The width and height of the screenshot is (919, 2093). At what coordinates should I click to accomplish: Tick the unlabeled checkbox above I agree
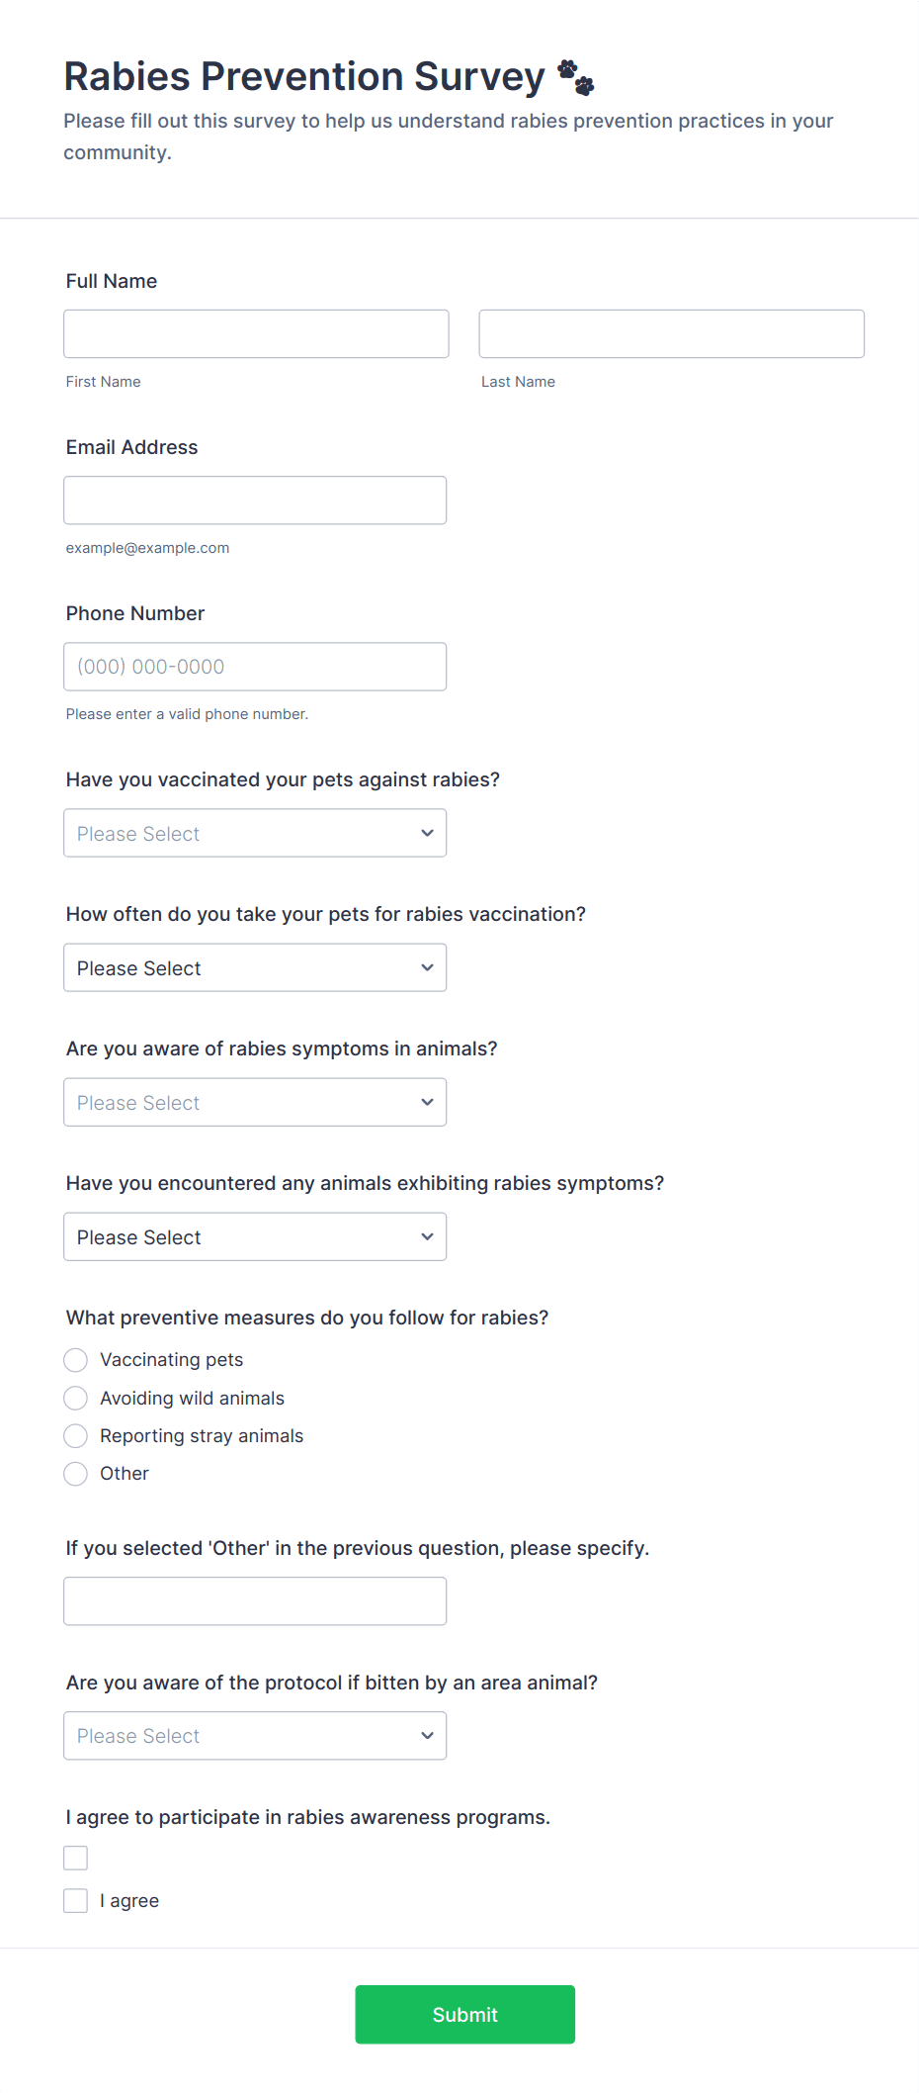click(76, 1858)
